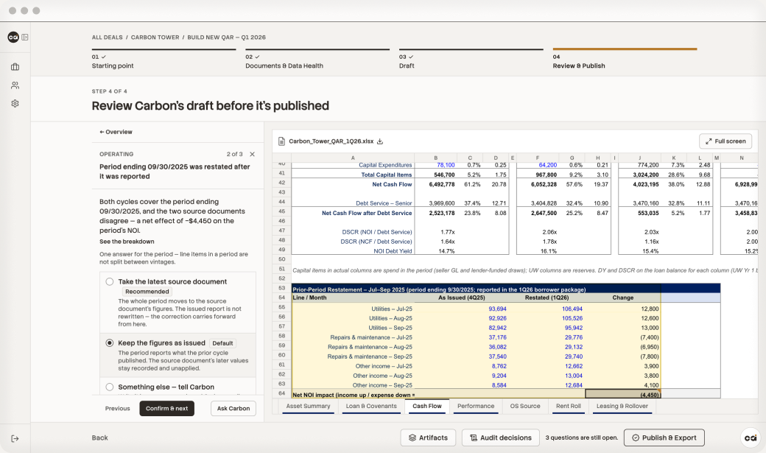
Task: Select column B header in spreadsheet
Action: (436, 158)
